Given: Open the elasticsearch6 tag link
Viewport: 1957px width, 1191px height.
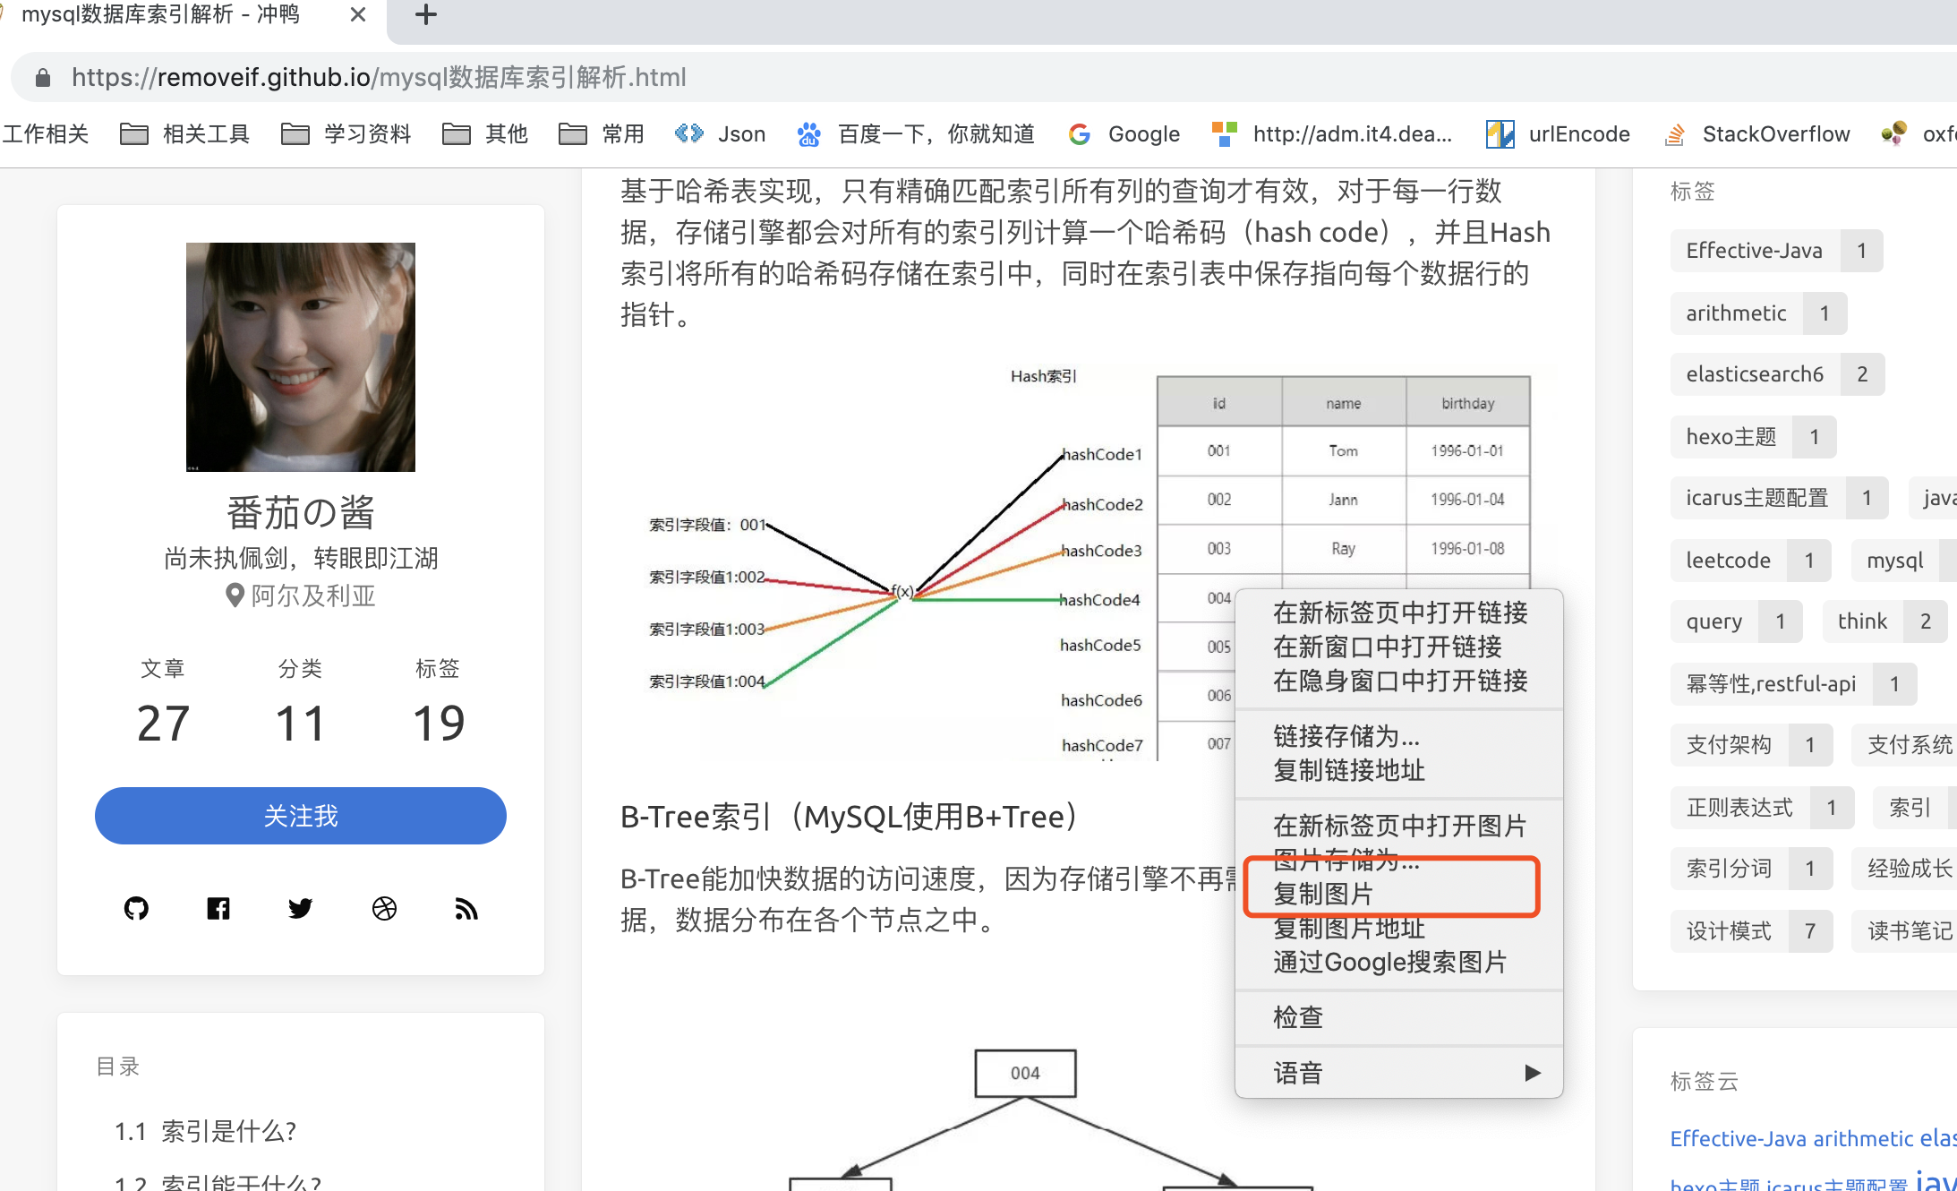Looking at the screenshot, I should (1755, 374).
